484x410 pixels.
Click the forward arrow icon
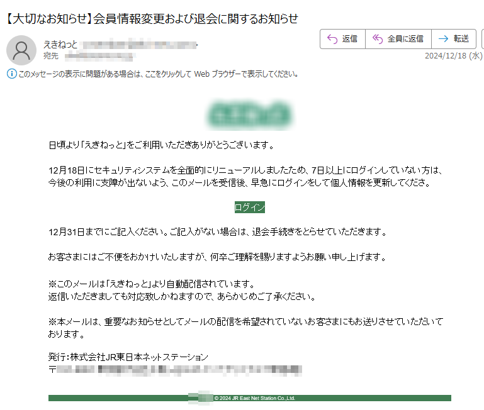coord(443,39)
